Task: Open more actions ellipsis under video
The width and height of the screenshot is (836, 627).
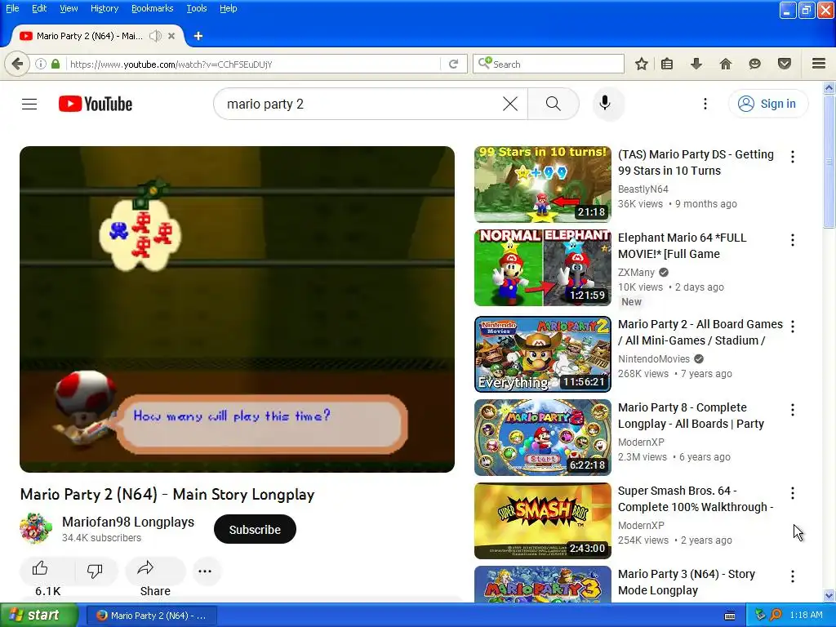Action: click(205, 571)
